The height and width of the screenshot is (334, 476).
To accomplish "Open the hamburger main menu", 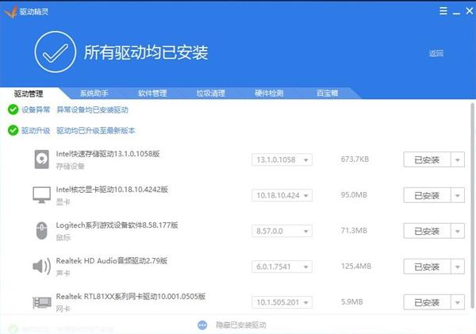I will click(443, 11).
